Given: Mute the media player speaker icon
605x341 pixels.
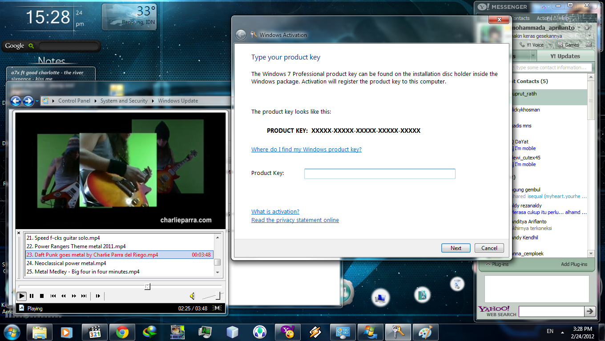Looking at the screenshot, I should click(192, 296).
